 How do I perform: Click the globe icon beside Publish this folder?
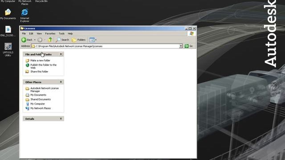(x=28, y=65)
